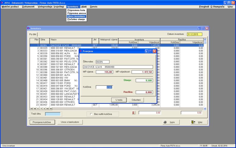This screenshot has width=236, height=148.
Task: Switch to the Po šifri tab
Action: point(33,34)
